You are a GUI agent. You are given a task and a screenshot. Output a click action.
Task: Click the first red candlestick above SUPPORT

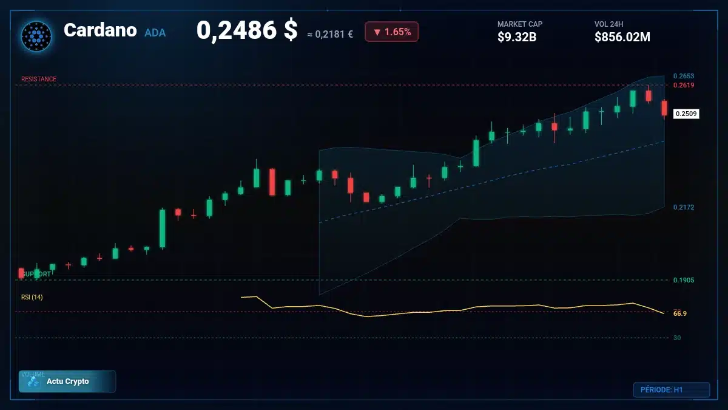[21, 273]
